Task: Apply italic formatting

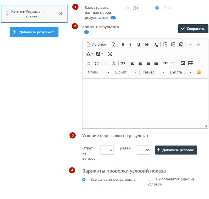Action: [130, 44]
